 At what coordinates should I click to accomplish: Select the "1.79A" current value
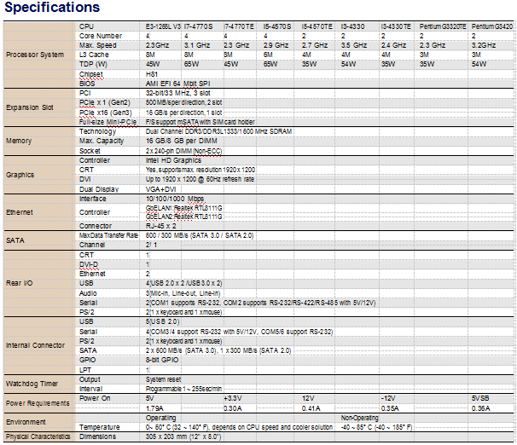(154, 408)
